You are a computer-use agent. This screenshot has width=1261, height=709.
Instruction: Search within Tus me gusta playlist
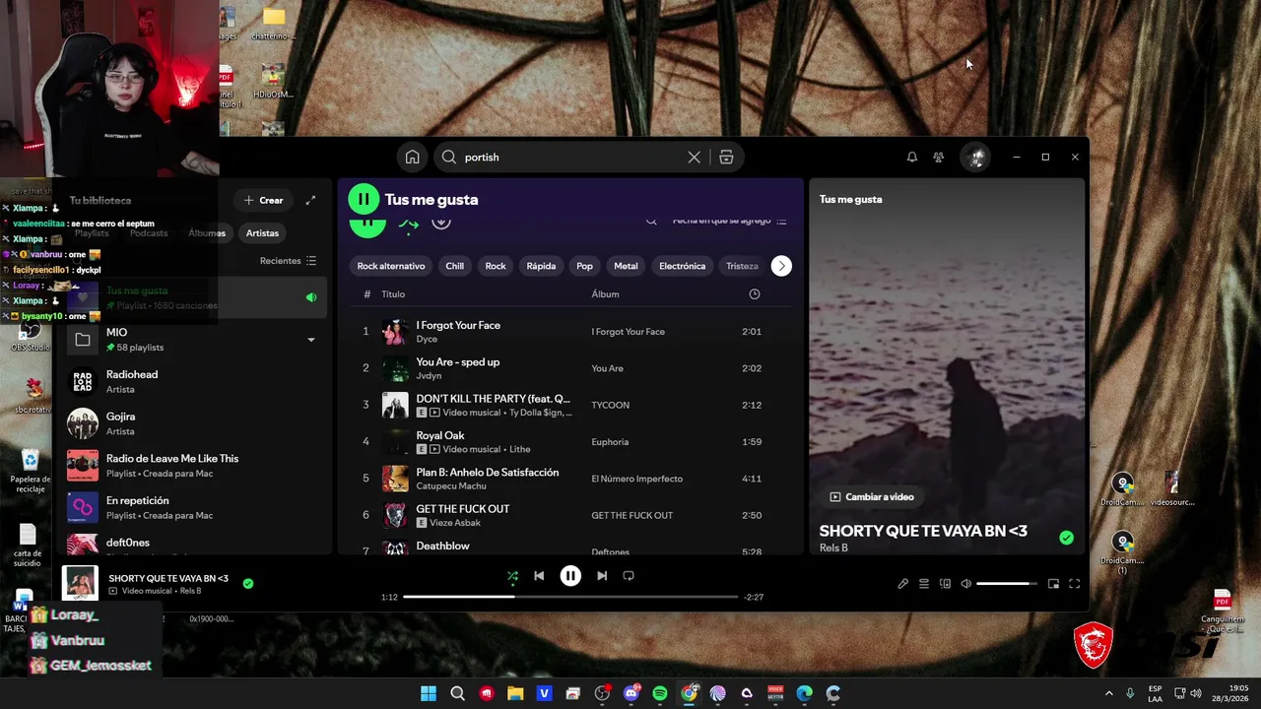tap(651, 222)
